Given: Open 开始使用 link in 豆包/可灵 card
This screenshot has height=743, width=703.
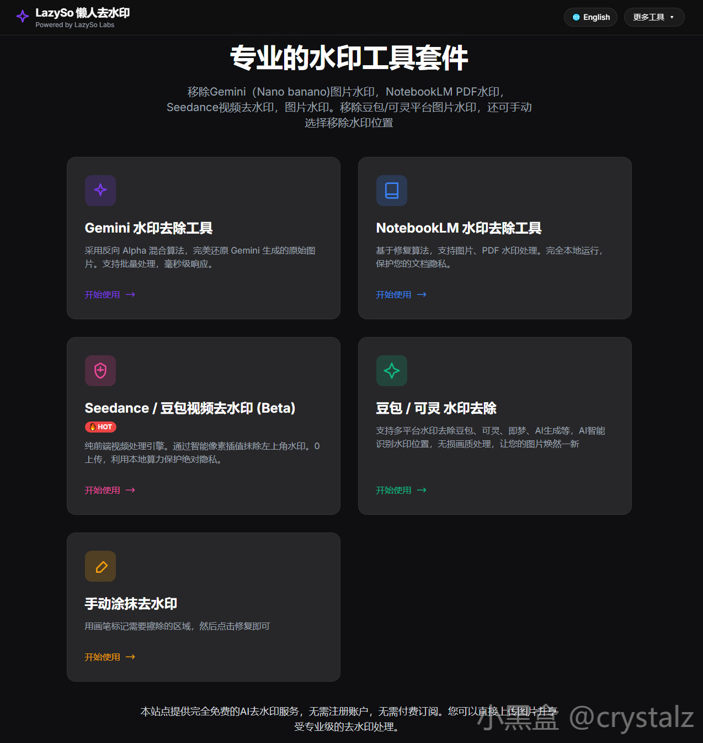Looking at the screenshot, I should click(401, 491).
